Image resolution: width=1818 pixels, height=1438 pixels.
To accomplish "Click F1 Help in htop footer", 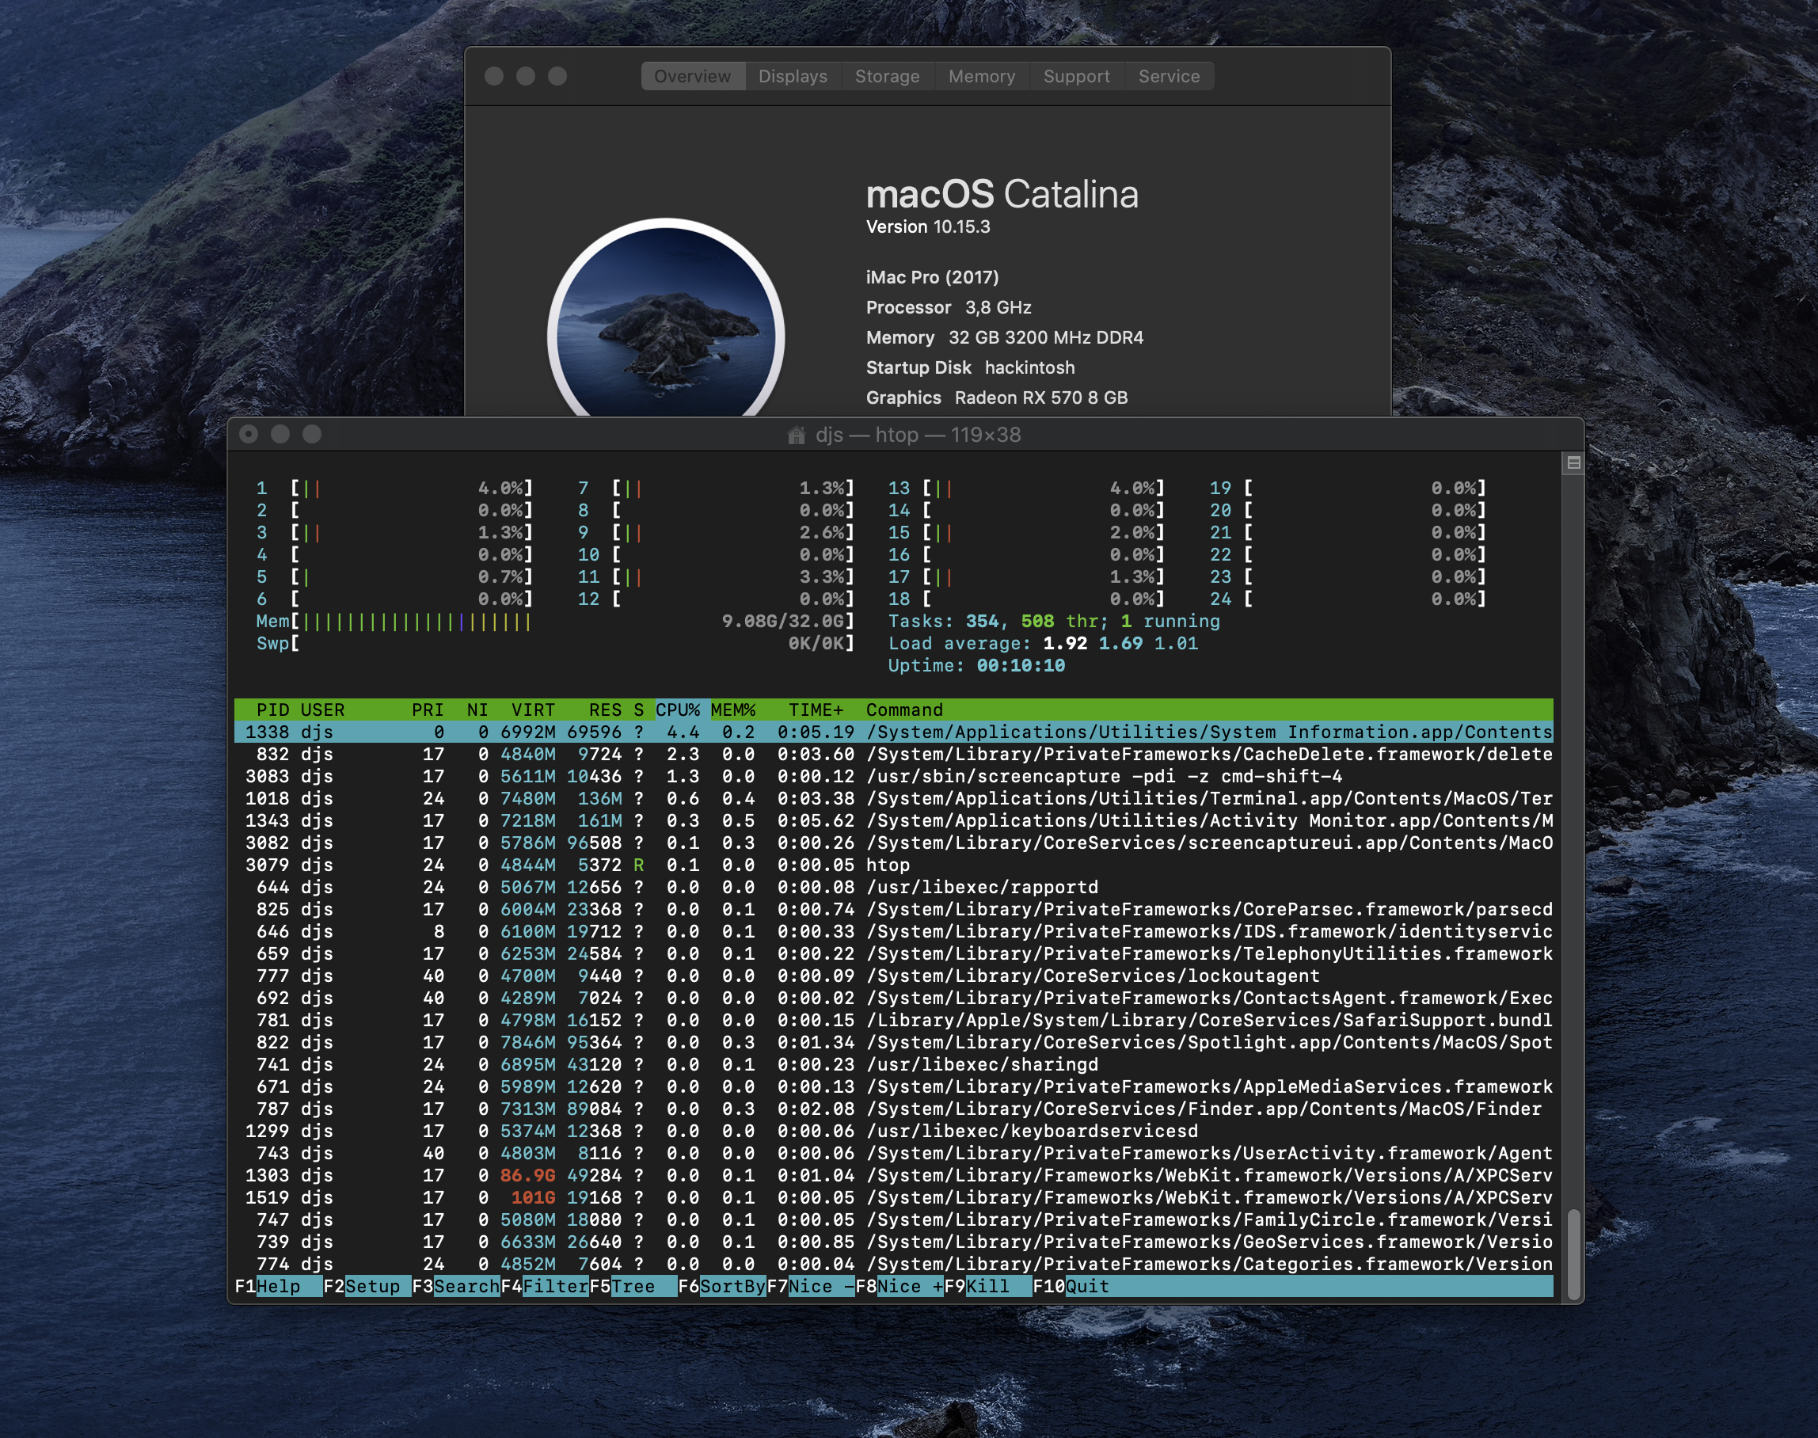I will point(279,1287).
